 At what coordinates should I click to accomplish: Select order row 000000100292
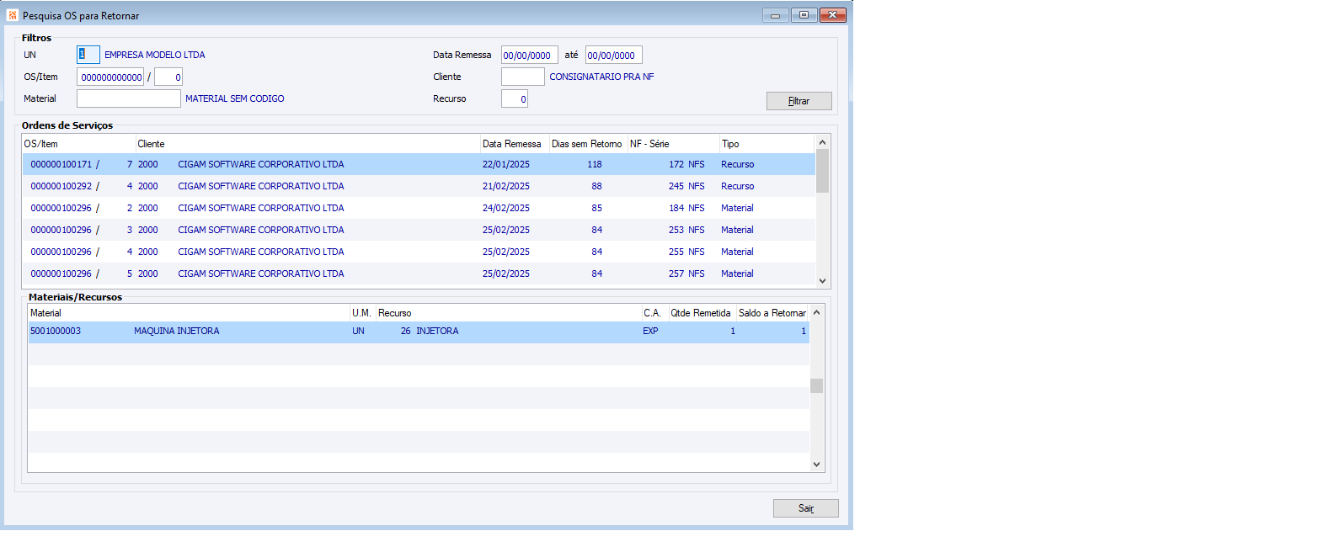point(419,186)
